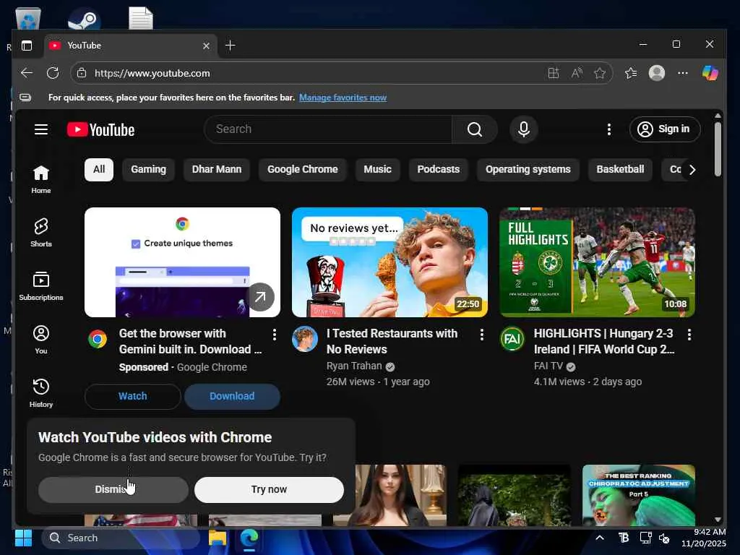Click the browser address bar URL
Viewport: 740px width, 555px height.
click(x=152, y=73)
